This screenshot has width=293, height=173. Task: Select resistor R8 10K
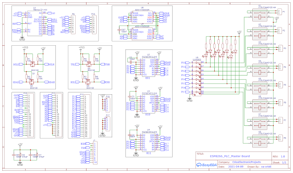click(94, 77)
